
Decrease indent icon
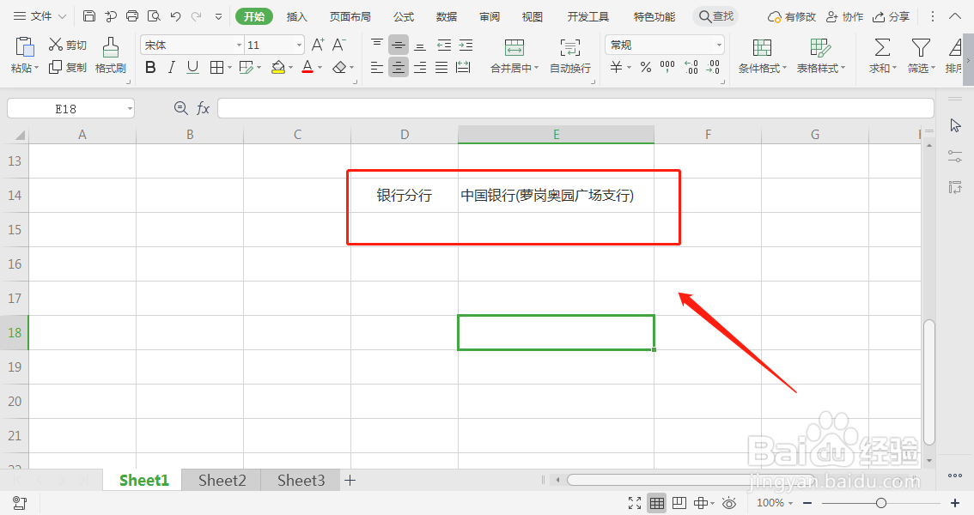coord(444,45)
